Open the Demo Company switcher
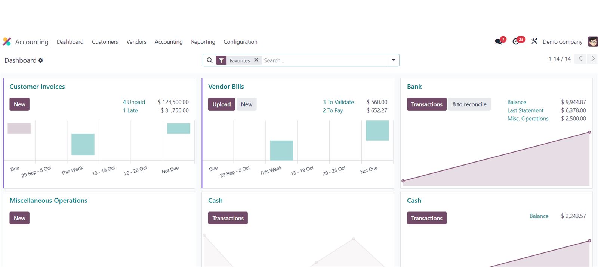Screen dimensions: 598x267 pyautogui.click(x=562, y=42)
